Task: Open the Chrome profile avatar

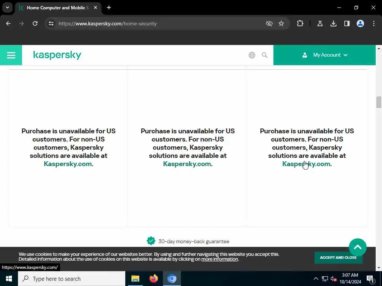Action: tap(360, 23)
